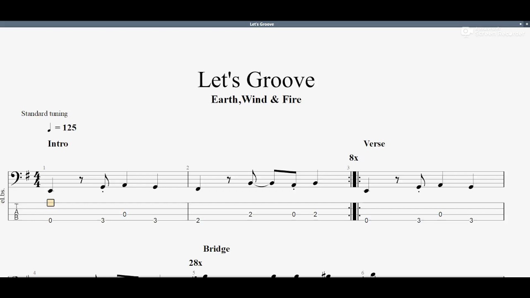The width and height of the screenshot is (530, 298).
Task: Click the eighth rest in measure 2
Action: (229, 180)
